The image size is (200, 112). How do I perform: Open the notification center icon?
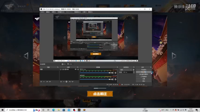pyautogui.click(x=197, y=110)
